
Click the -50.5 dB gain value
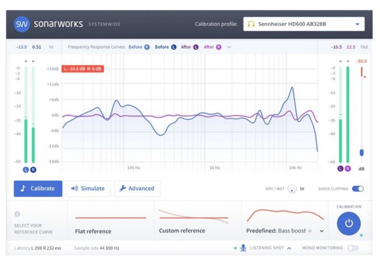pos(361,61)
